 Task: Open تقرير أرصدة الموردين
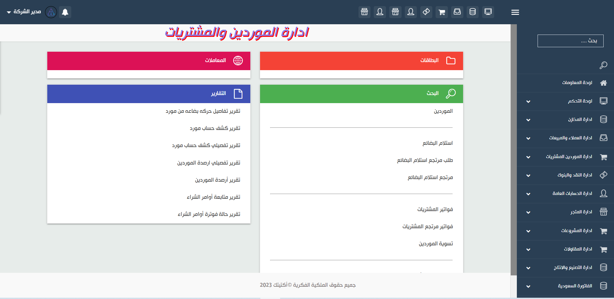point(217,180)
